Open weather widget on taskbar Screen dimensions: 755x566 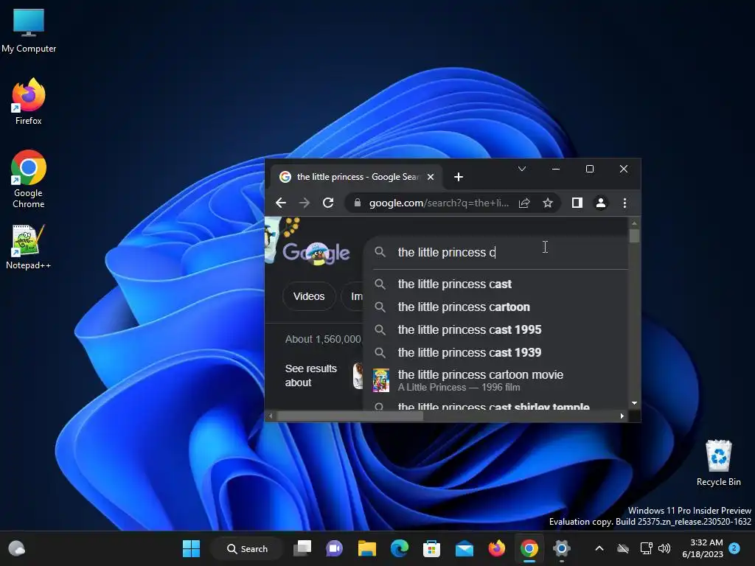(17, 548)
